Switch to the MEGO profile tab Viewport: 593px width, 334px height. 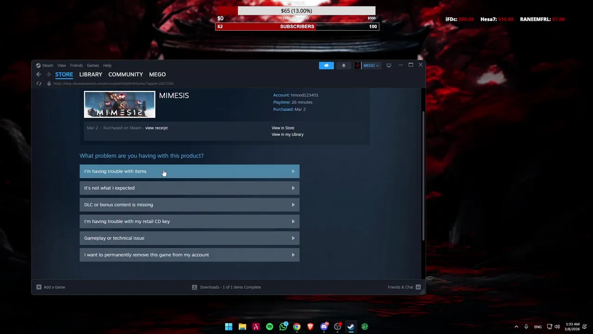158,74
